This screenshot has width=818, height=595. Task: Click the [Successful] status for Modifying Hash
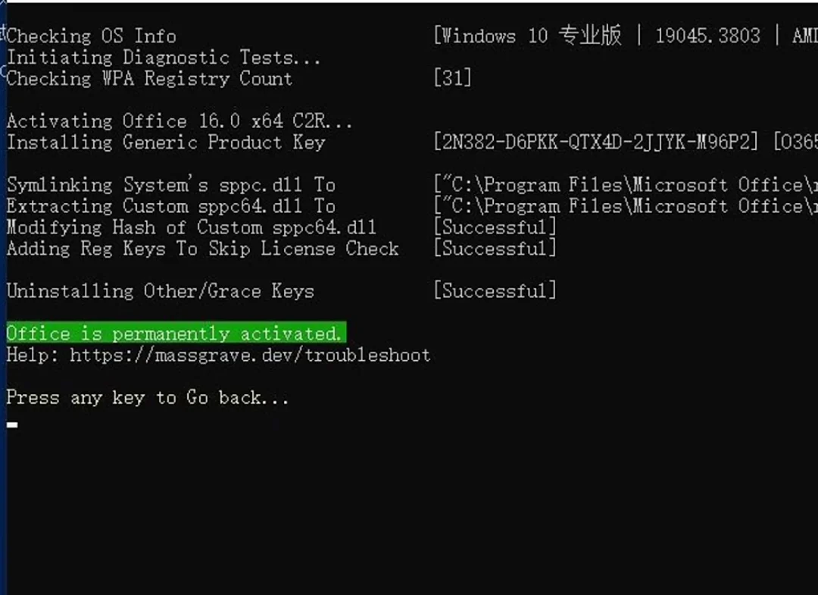pyautogui.click(x=495, y=227)
